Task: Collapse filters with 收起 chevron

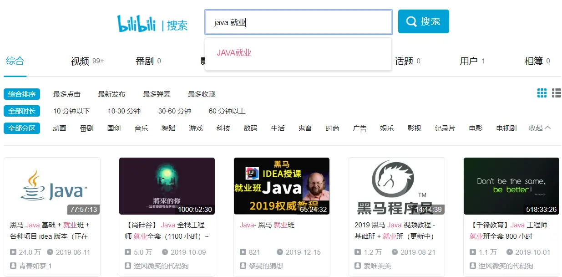Action: (540, 128)
